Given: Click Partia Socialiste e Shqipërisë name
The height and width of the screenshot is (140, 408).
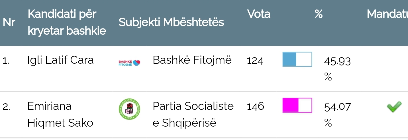Looking at the screenshot, I should tap(193, 114).
